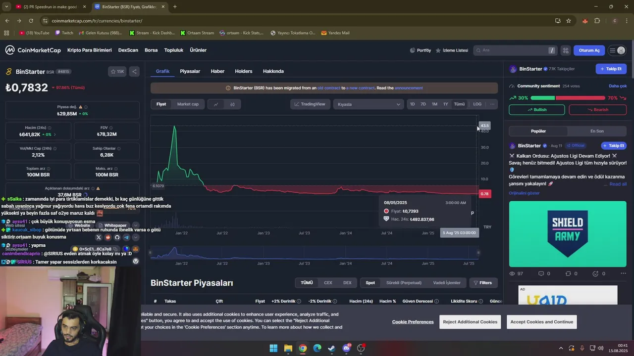Open Windows Start menu

(273, 348)
